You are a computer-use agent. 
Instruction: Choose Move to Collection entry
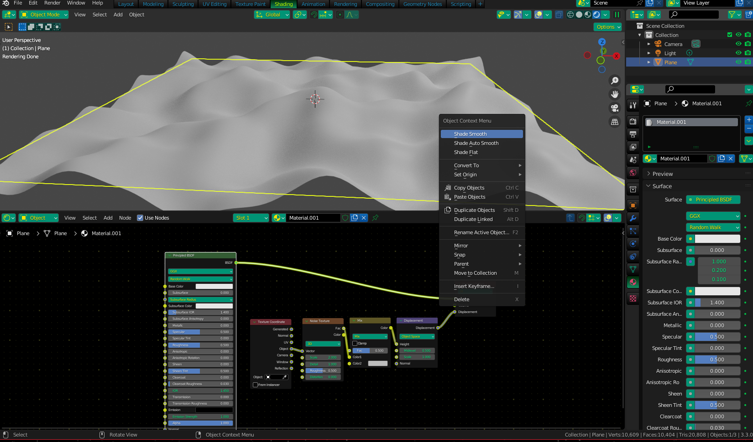pyautogui.click(x=482, y=273)
